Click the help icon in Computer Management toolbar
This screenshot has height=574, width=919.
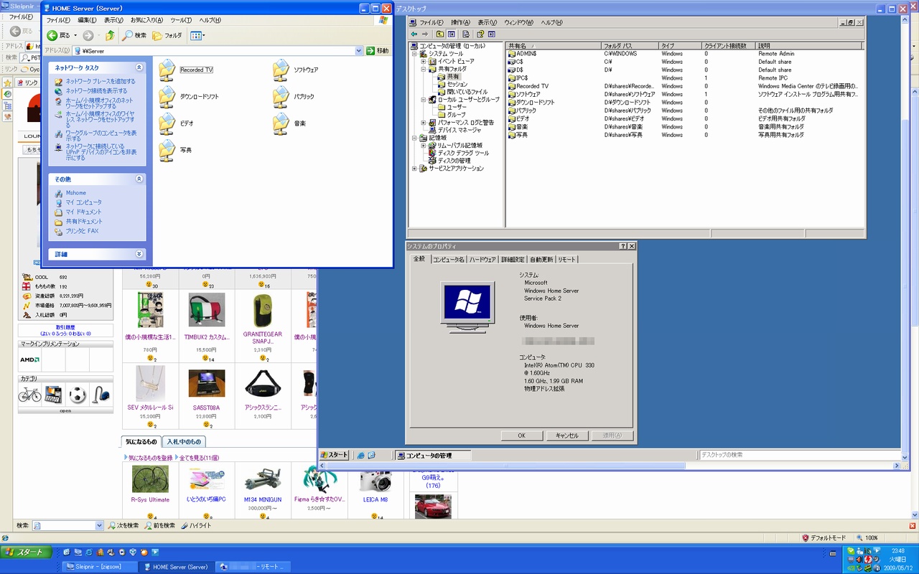480,34
